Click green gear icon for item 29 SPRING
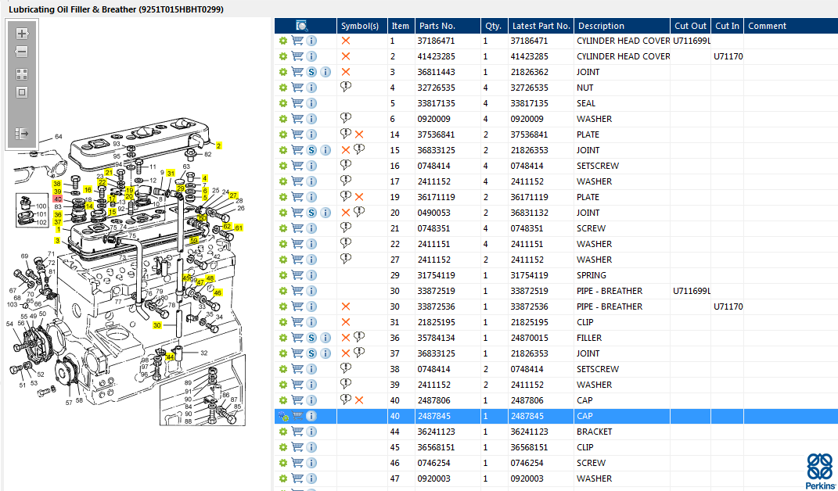 coord(283,275)
